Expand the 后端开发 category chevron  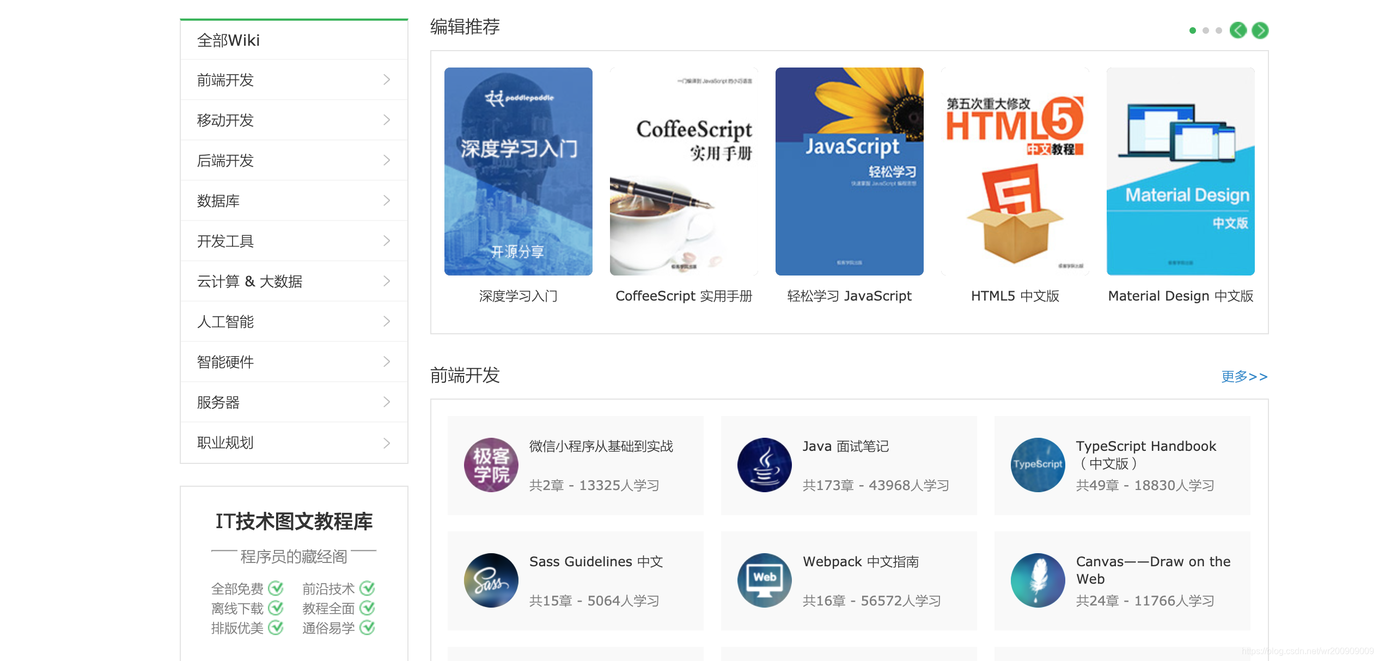387,160
